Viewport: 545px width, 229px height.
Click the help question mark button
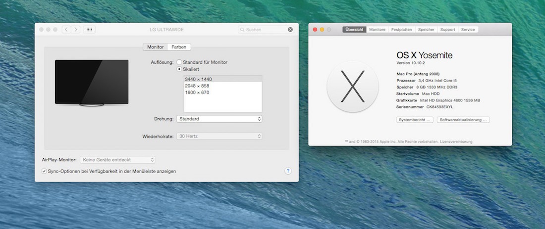coord(288,171)
